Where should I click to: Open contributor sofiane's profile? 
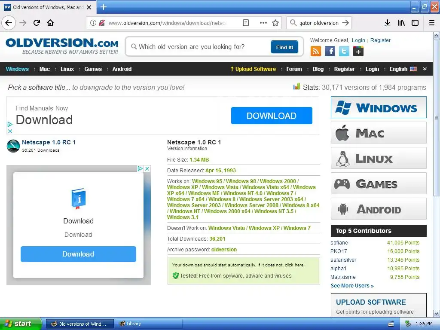pos(339,242)
